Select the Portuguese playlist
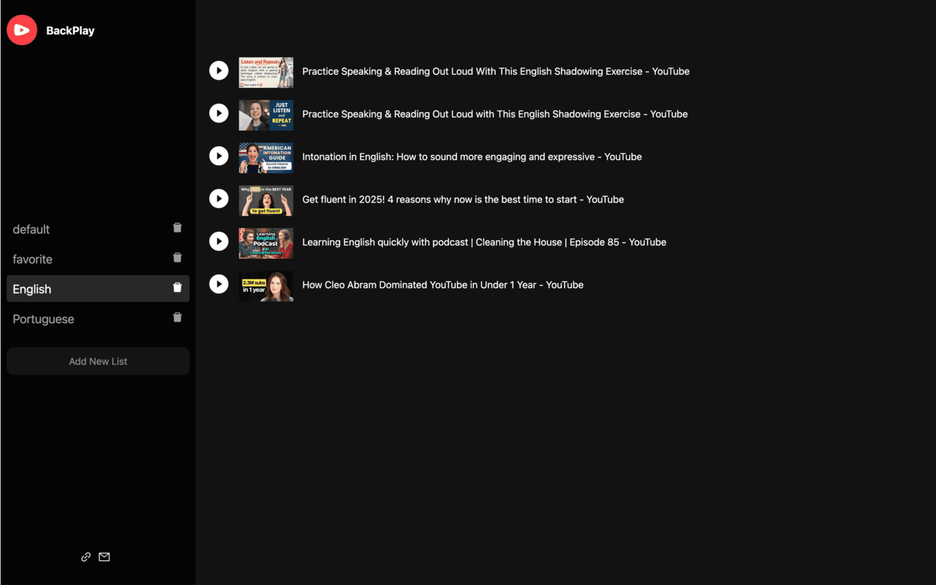This screenshot has height=585, width=936. pyautogui.click(x=98, y=319)
